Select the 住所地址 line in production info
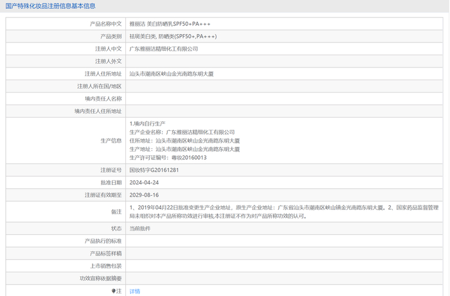The height and width of the screenshot is (296, 450). (184, 141)
